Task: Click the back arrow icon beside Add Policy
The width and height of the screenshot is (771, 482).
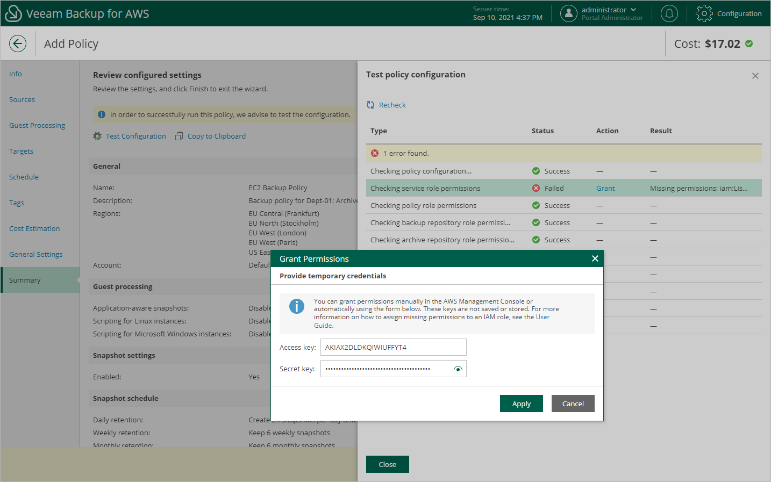Action: click(18, 44)
